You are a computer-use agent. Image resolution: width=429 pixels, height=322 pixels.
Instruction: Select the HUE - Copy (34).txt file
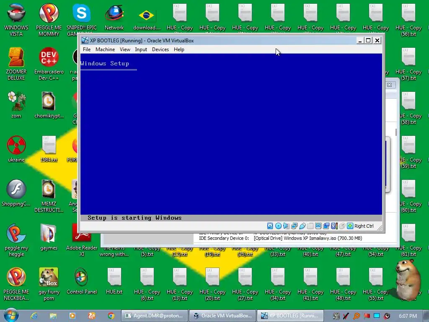[x=278, y=284]
